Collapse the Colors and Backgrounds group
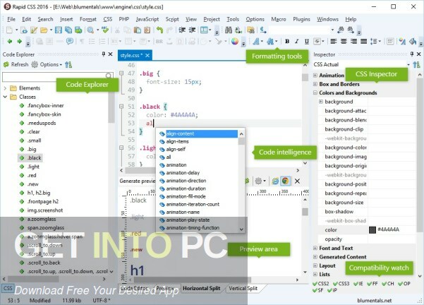This screenshot has height=305, width=424. click(315, 92)
